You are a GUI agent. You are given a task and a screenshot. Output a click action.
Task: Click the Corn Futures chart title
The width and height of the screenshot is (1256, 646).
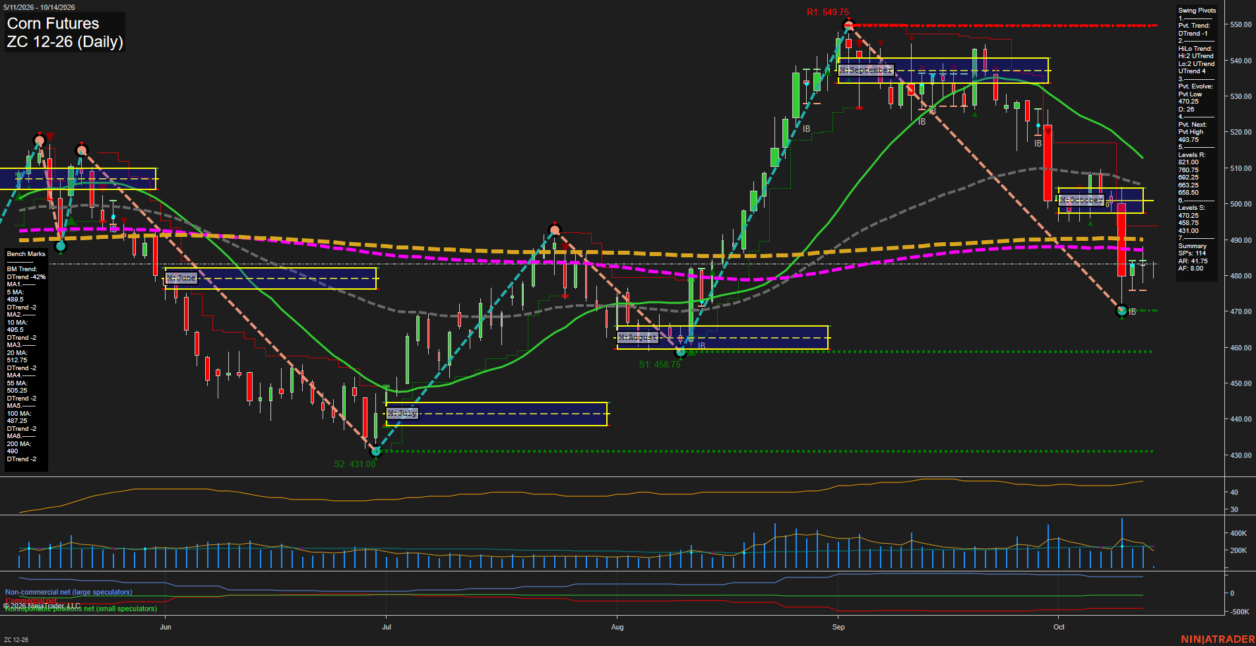[x=53, y=24]
